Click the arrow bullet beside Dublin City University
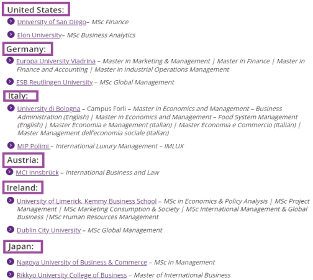The width and height of the screenshot is (313, 280). (x=11, y=229)
